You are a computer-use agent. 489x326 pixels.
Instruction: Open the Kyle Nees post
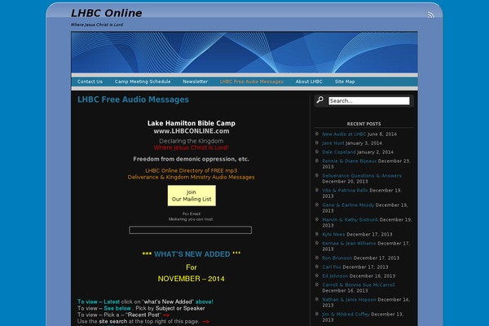click(333, 234)
